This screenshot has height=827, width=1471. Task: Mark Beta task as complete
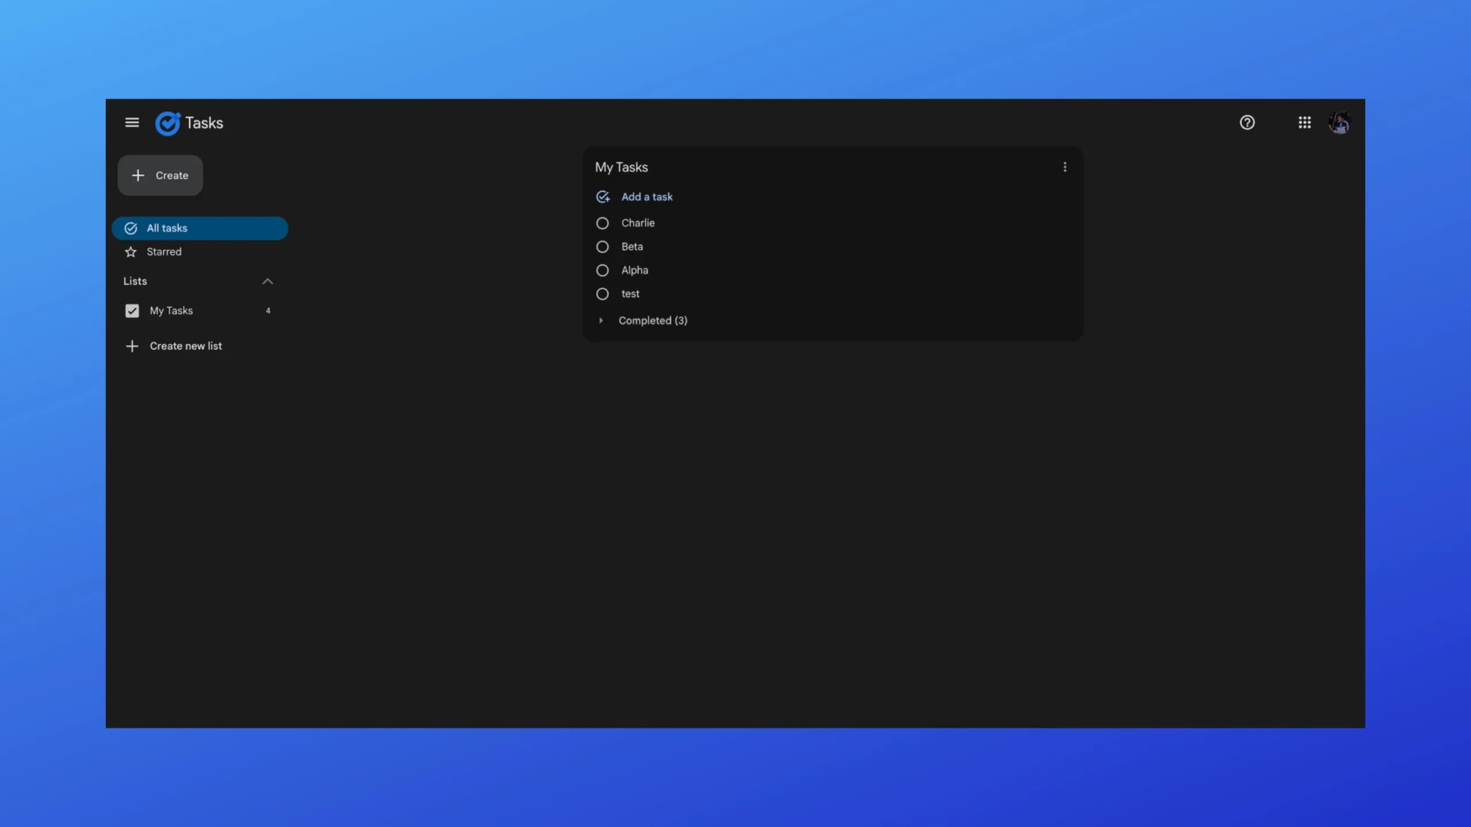tap(602, 246)
